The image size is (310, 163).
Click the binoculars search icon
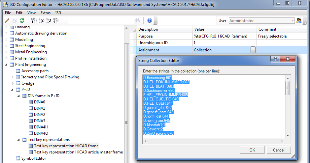coord(137,20)
